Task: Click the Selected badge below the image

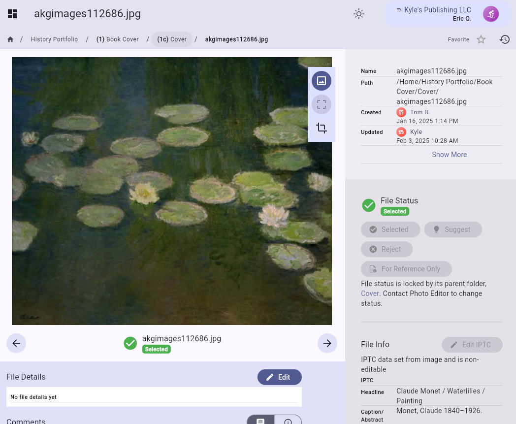Action: tap(156, 349)
